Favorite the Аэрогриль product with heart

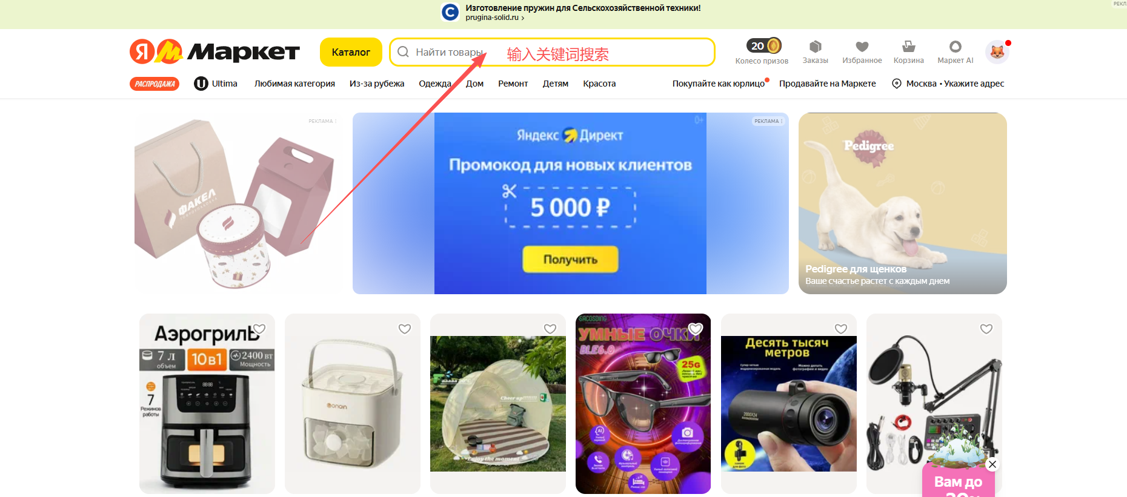(x=259, y=329)
